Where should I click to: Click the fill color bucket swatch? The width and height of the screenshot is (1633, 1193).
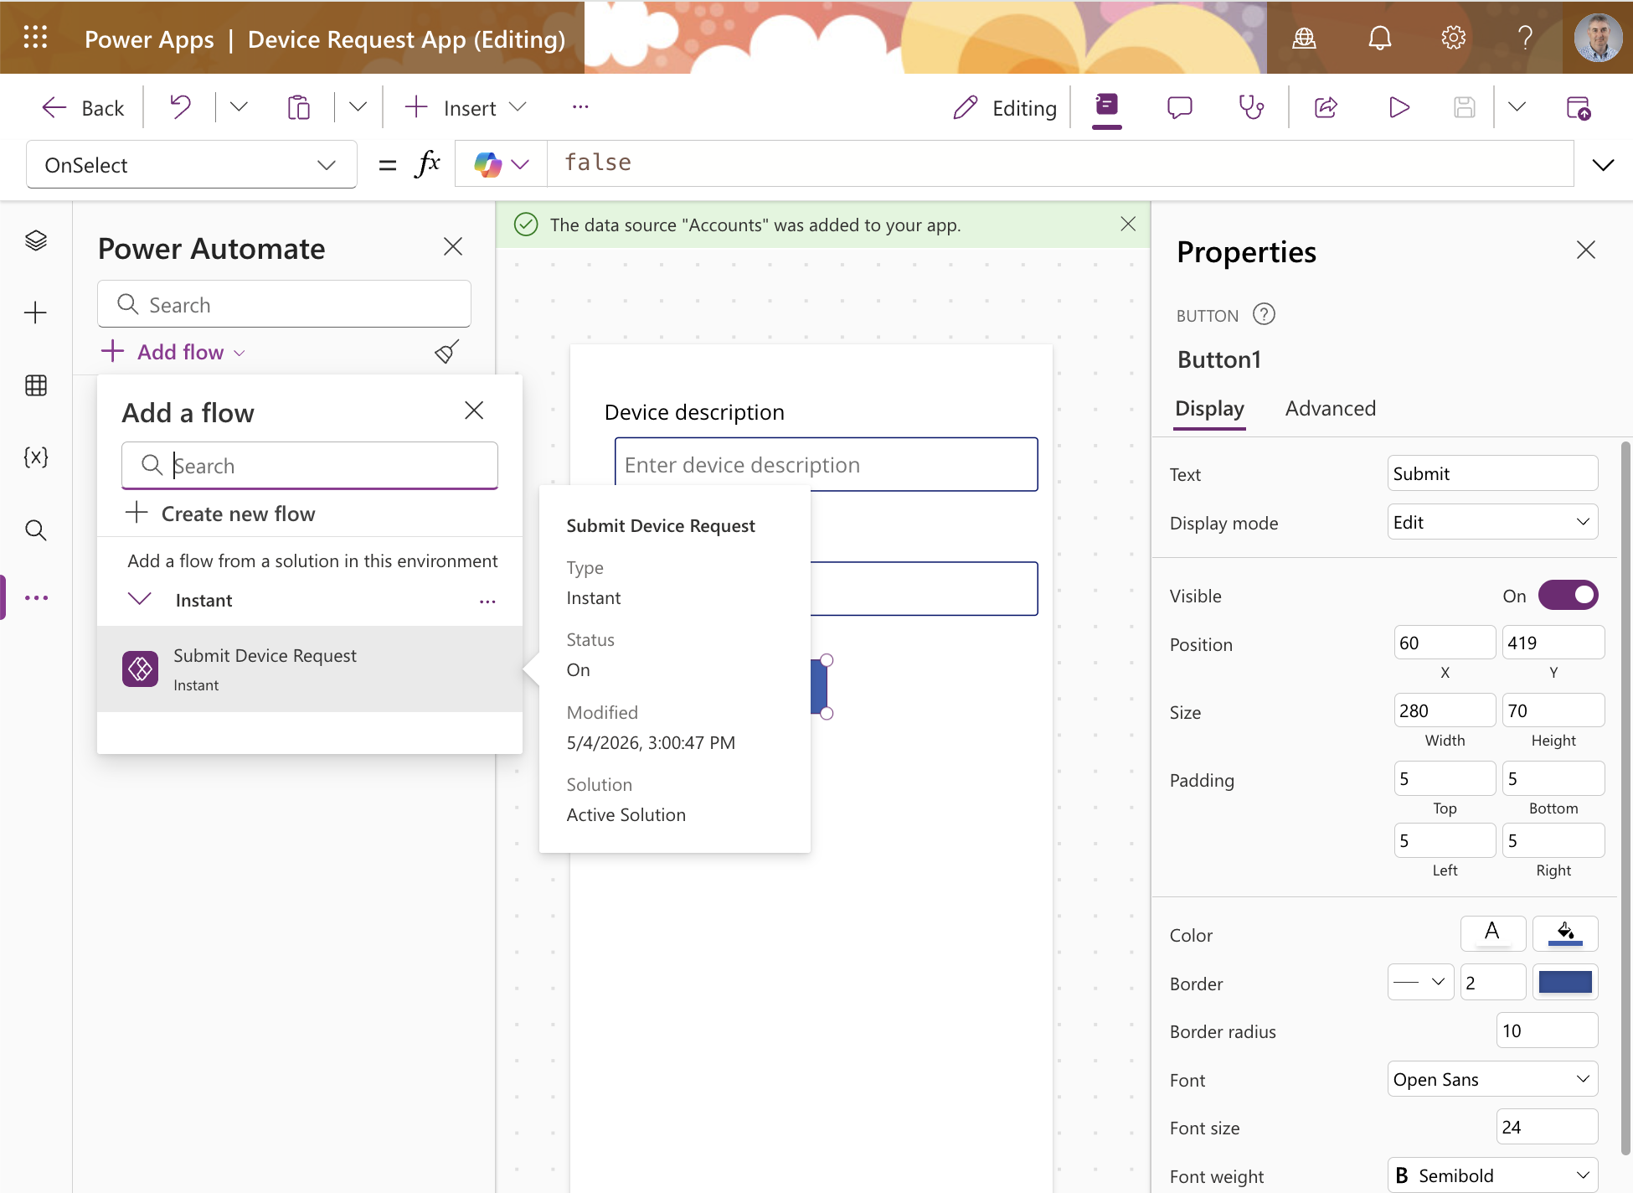(1565, 933)
